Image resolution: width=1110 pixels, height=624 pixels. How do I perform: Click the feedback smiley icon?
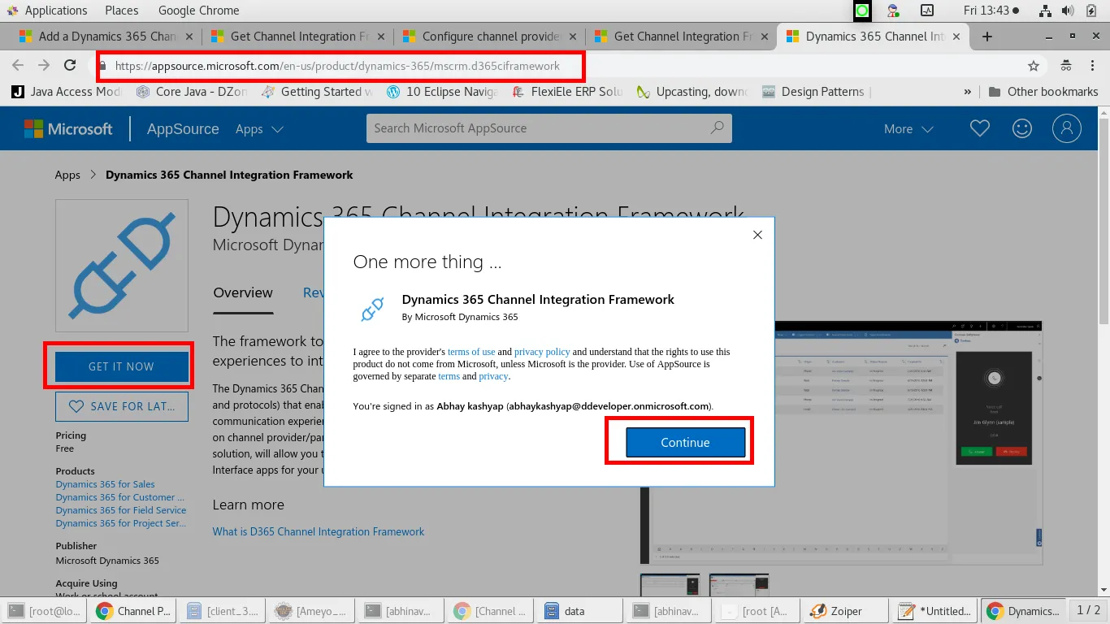click(1022, 128)
